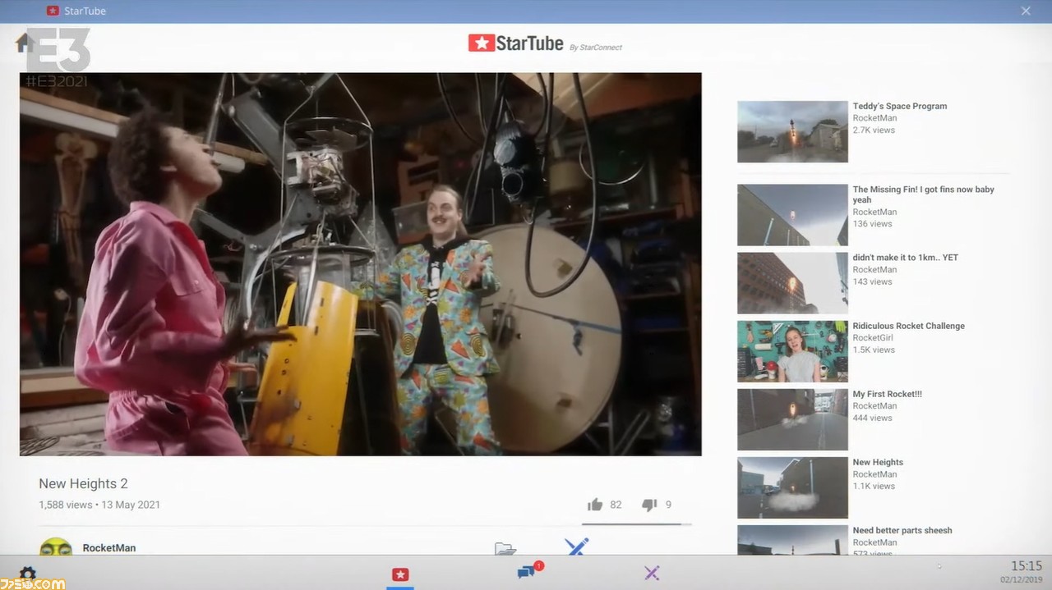The height and width of the screenshot is (590, 1052).
Task: Click the like count 82
Action: pyautogui.click(x=616, y=505)
